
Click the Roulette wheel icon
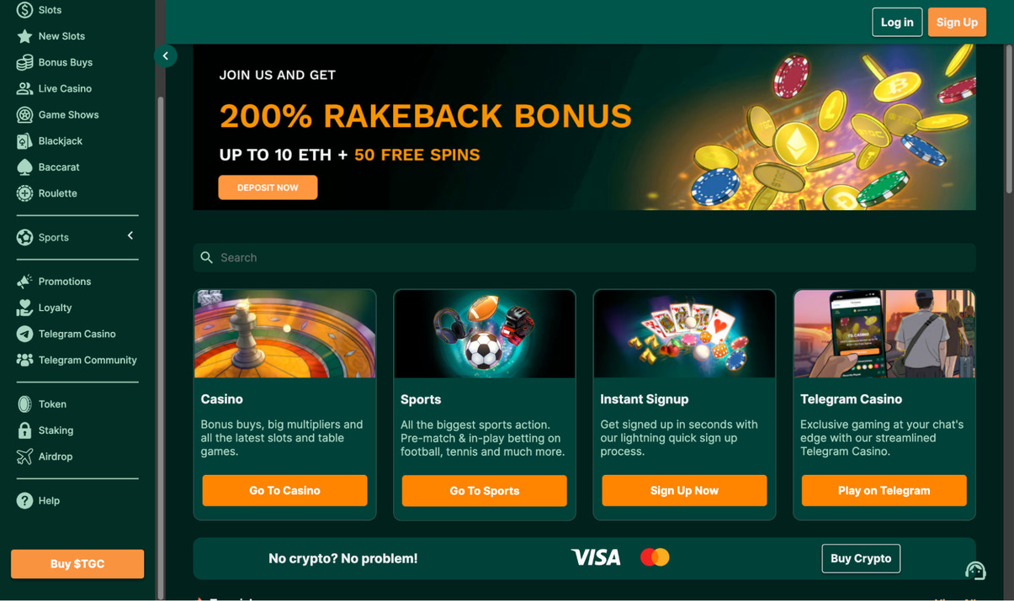pos(24,193)
